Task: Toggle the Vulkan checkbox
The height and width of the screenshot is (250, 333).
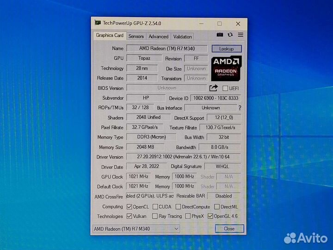Action: [129, 216]
